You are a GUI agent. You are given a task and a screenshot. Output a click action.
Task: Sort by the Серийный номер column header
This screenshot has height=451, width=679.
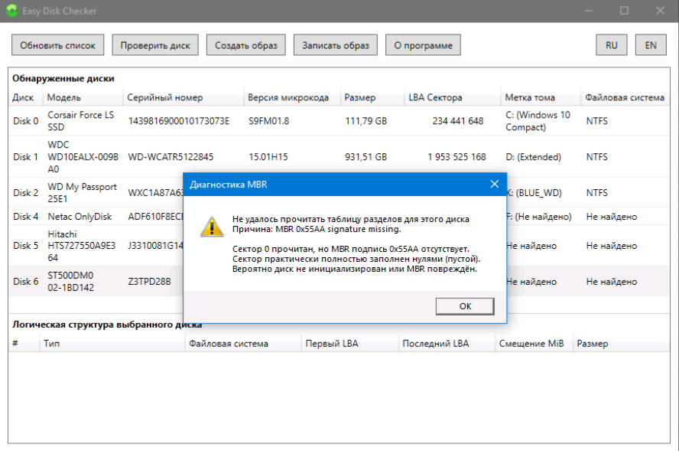coord(165,97)
